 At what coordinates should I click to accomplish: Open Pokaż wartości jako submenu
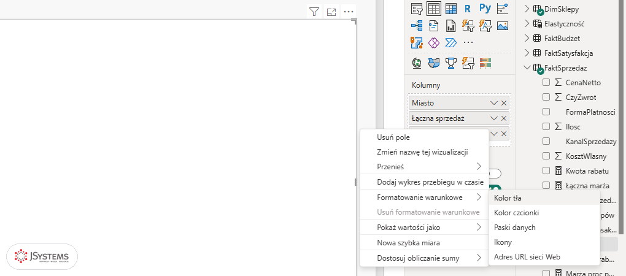424,228
